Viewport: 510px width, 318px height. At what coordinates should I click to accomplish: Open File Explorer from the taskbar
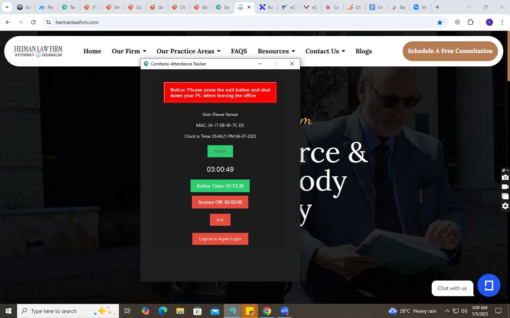point(180,311)
